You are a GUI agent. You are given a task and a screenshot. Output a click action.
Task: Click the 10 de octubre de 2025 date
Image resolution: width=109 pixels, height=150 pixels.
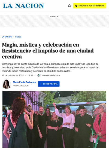(13, 75)
